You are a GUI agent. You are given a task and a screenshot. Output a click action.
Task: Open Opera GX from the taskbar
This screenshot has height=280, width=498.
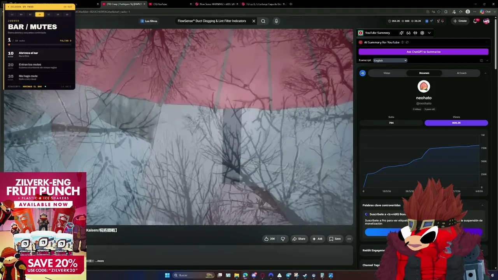pos(262,275)
